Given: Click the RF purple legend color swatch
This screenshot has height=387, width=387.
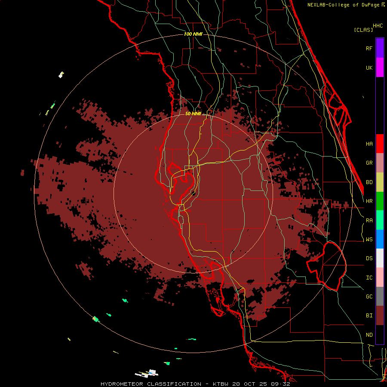Looking at the screenshot, I should click(x=380, y=48).
